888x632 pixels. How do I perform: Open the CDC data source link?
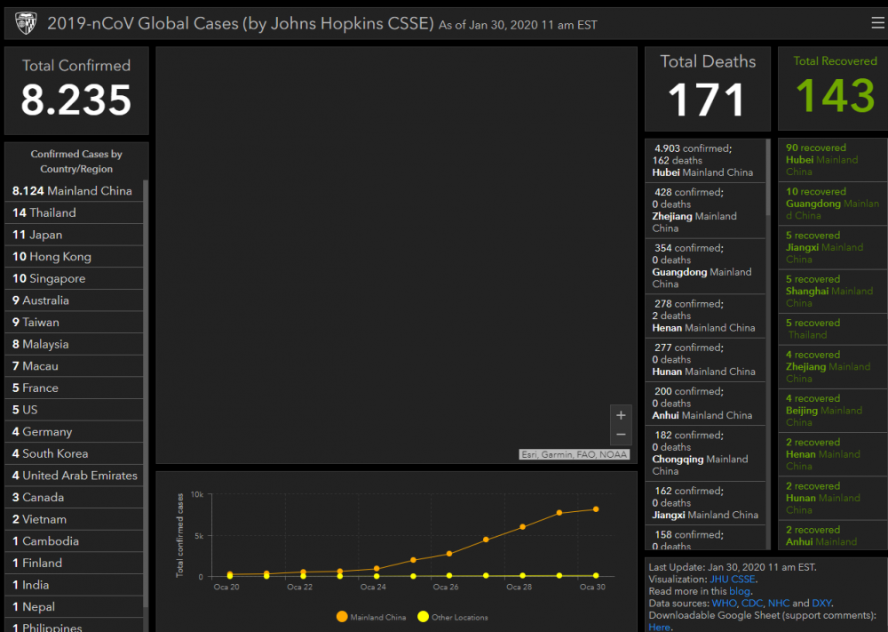coord(751,603)
